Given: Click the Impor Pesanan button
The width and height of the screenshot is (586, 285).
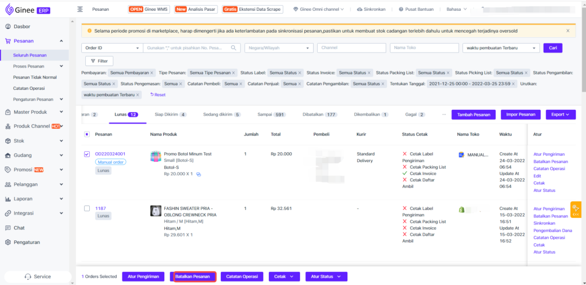Looking at the screenshot, I should click(x=521, y=114).
